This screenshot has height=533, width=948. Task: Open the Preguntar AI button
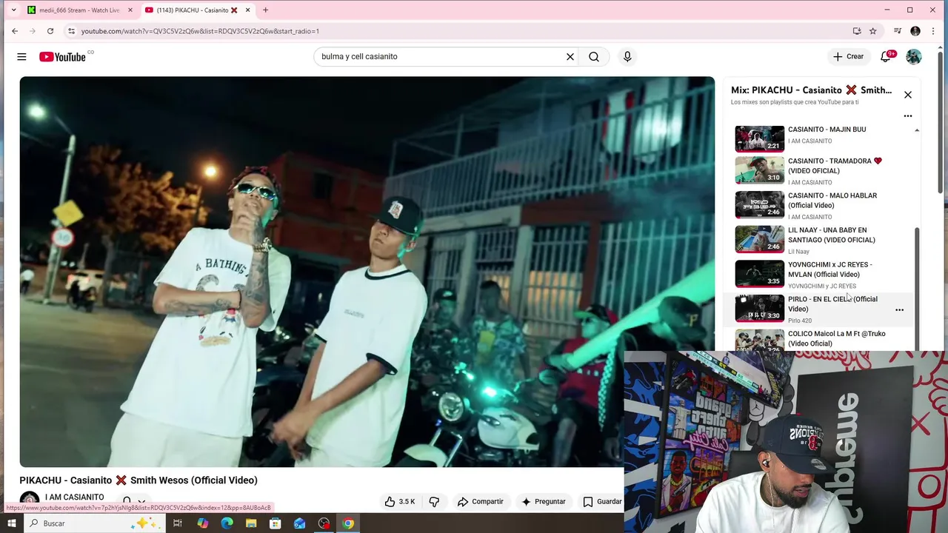coord(543,501)
